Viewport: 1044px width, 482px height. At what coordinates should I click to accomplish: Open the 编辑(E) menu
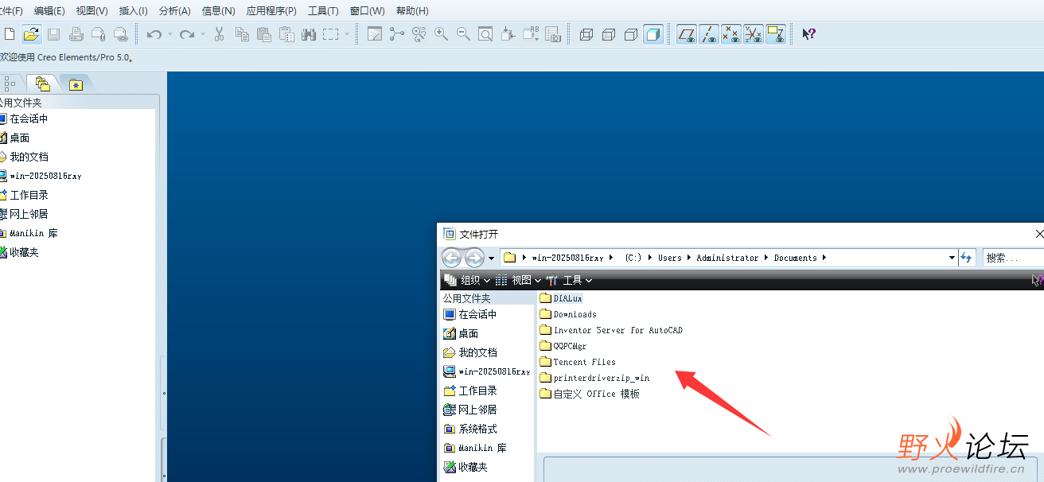pos(49,11)
